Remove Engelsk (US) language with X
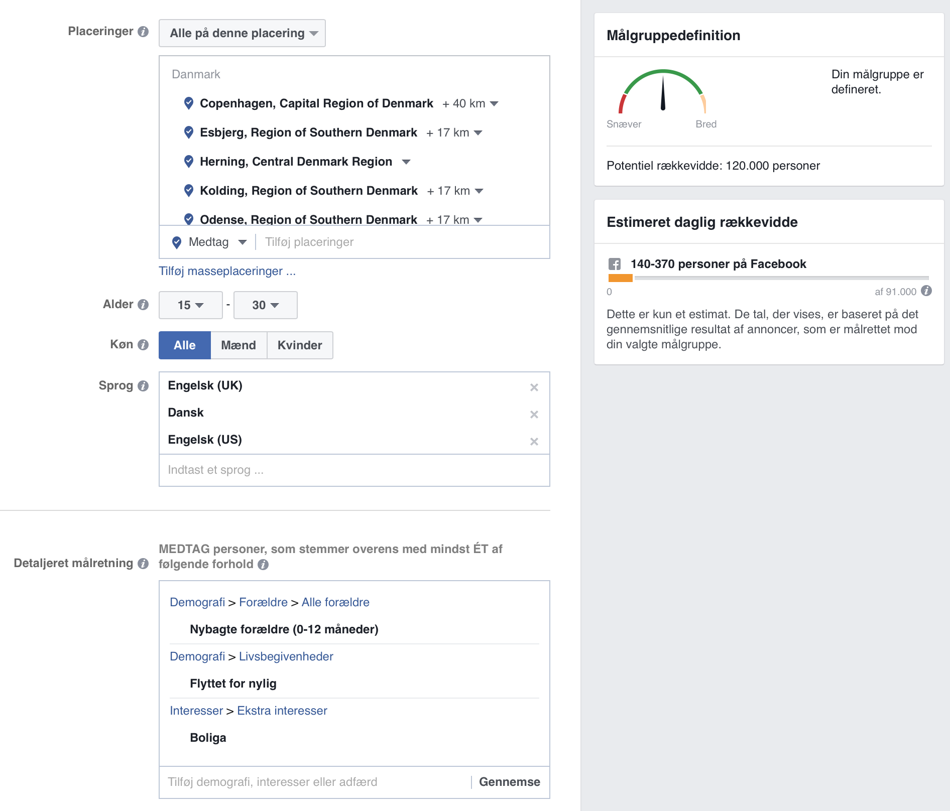 pyautogui.click(x=534, y=442)
